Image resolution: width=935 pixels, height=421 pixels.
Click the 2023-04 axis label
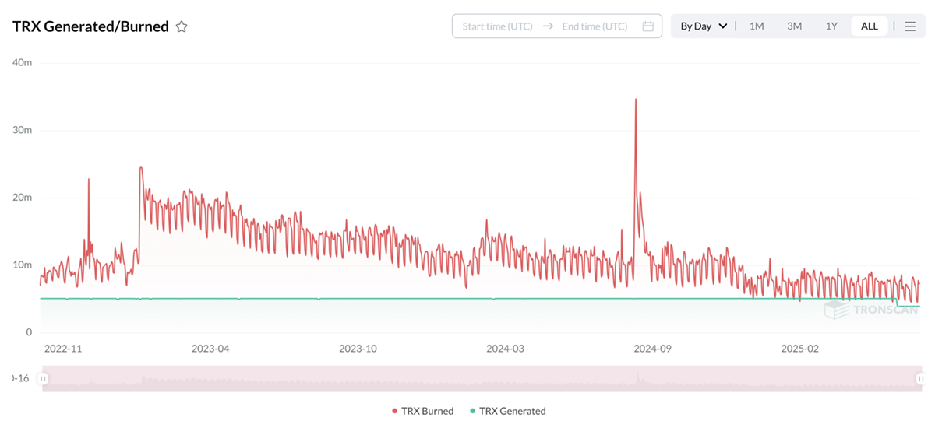pyautogui.click(x=210, y=349)
